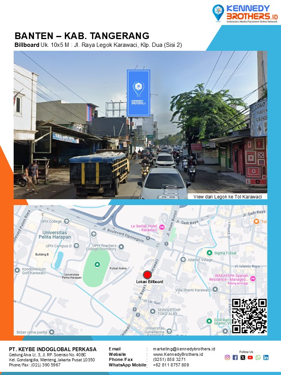The image size is (281, 375).
Task: Click the UPH College map pin
Action: (x=67, y=221)
